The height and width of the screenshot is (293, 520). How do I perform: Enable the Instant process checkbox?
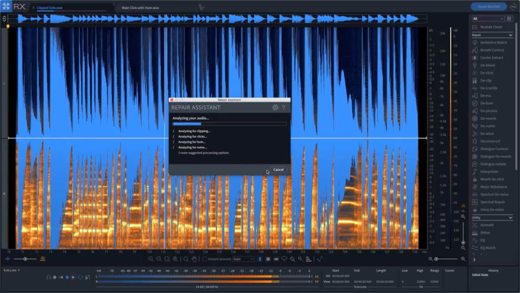coord(205,259)
